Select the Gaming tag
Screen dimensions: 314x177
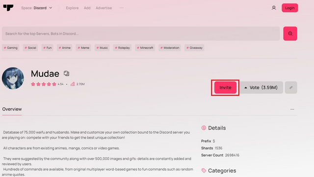click(11, 48)
